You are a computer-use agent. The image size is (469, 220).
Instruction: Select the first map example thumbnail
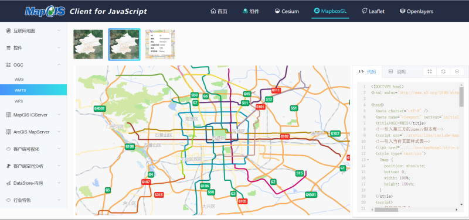[x=88, y=44]
